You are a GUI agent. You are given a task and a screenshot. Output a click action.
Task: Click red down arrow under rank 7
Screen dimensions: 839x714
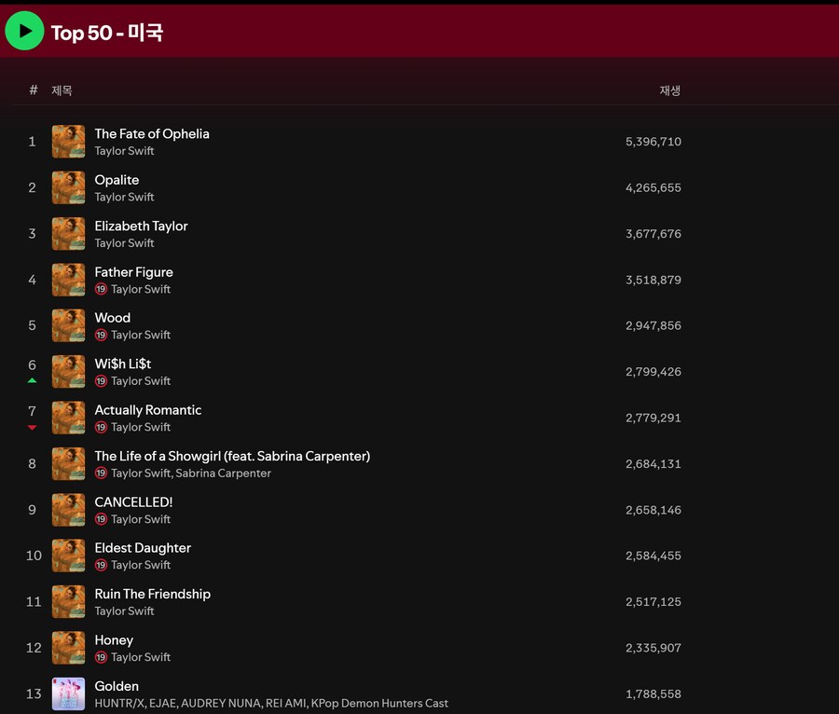click(x=33, y=427)
